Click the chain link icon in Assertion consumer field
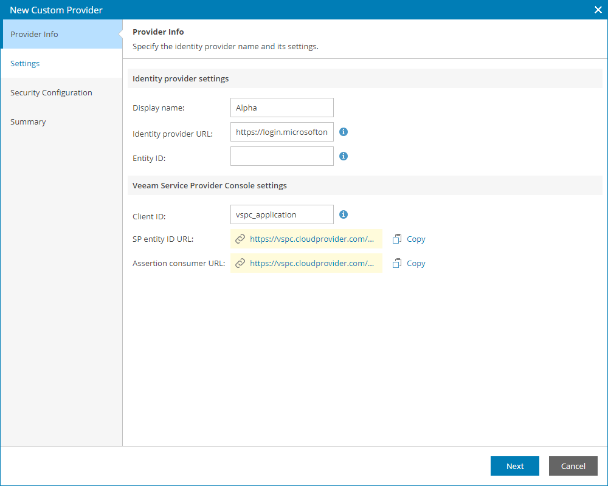 pyautogui.click(x=240, y=263)
